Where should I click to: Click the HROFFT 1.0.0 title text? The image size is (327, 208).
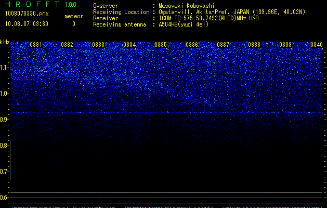pyautogui.click(x=41, y=4)
